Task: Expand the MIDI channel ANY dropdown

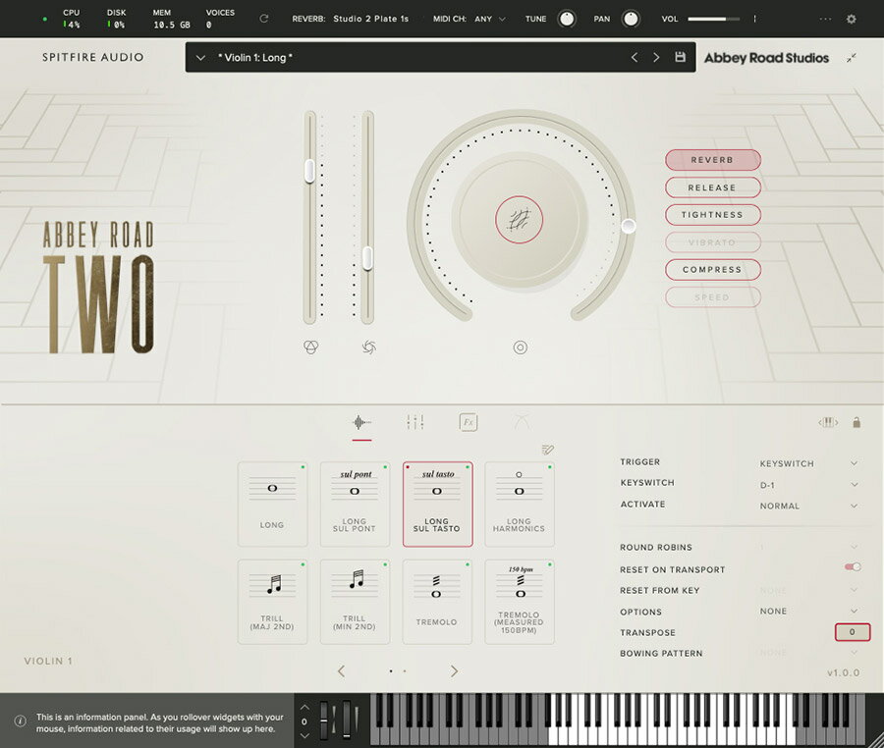Action: [x=490, y=19]
